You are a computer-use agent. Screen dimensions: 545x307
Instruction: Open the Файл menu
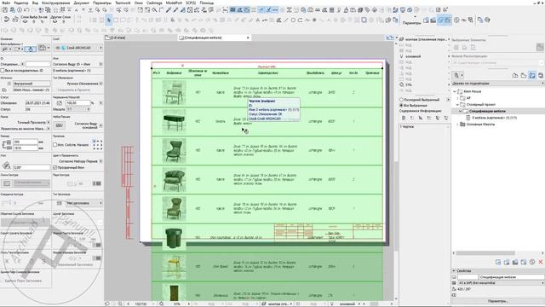point(6,3)
